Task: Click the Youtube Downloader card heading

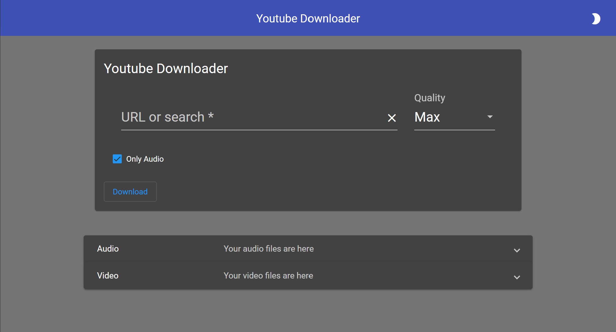Action: [166, 69]
